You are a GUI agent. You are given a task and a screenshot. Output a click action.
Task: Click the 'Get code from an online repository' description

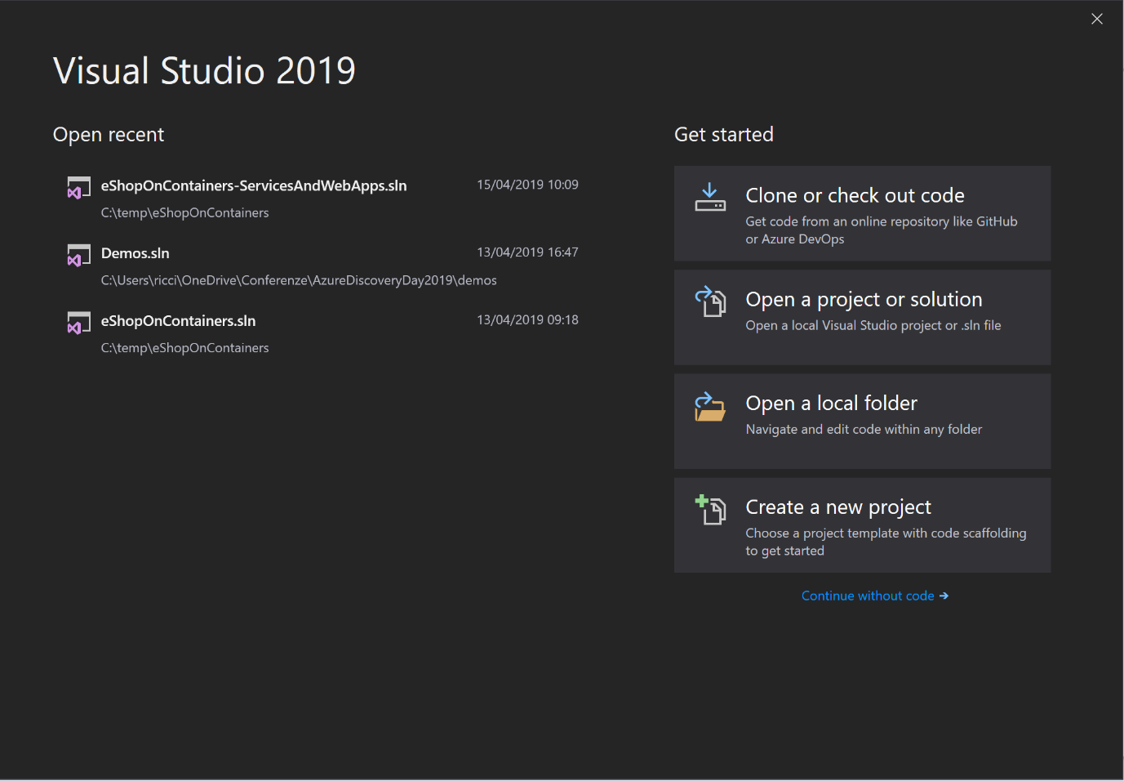(882, 230)
